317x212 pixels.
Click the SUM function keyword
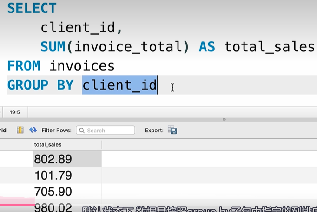point(53,47)
